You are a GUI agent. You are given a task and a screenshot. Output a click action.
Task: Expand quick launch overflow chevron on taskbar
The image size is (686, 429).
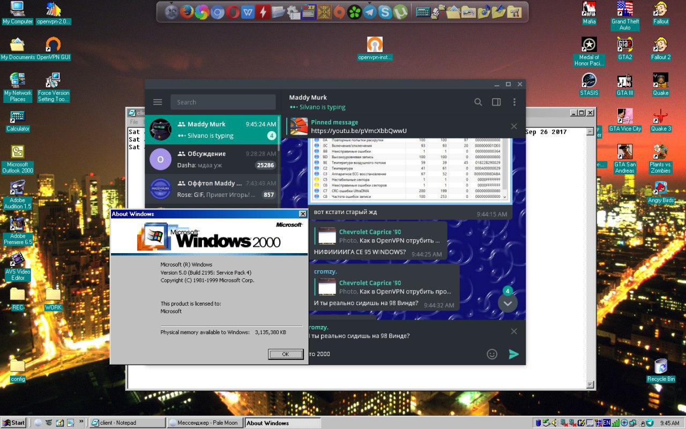[81, 421]
